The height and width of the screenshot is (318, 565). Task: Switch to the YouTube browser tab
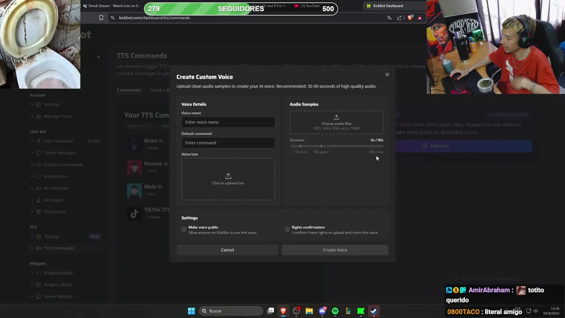click(x=308, y=6)
